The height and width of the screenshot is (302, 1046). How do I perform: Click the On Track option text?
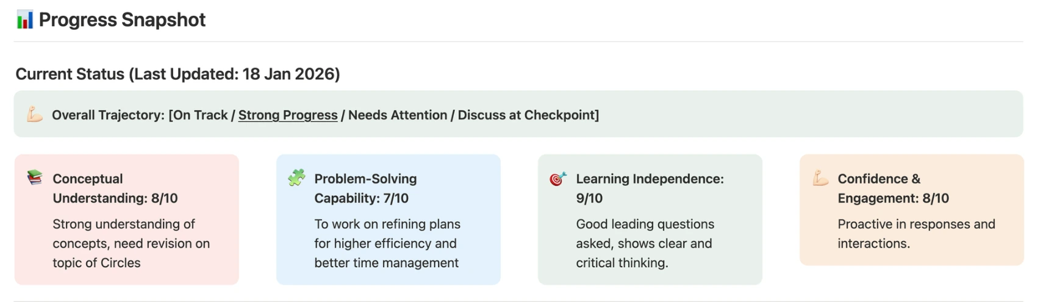[x=200, y=115]
